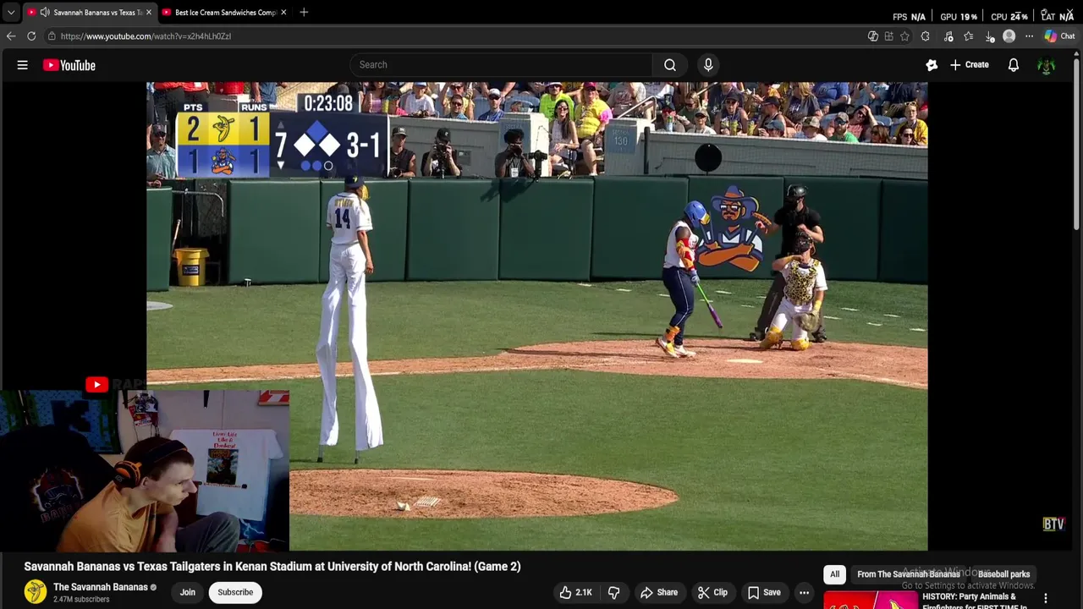Open the browser profile avatar
1083x609 pixels.
pos(1009,36)
